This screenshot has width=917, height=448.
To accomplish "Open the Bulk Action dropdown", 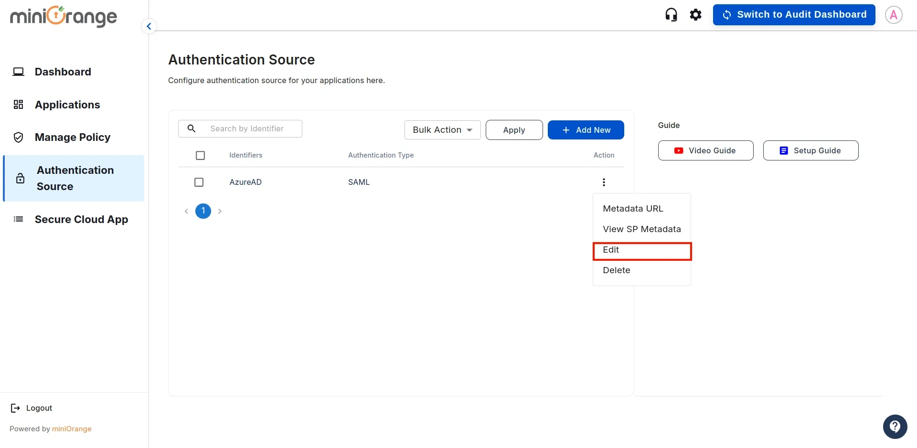I will 442,130.
